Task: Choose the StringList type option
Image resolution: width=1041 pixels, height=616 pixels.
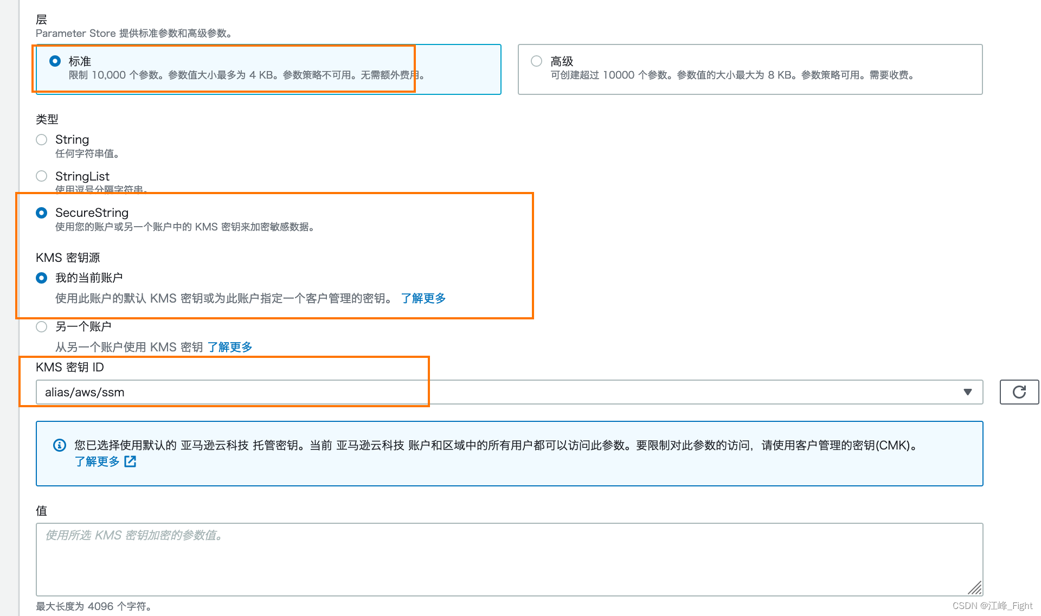Action: tap(42, 176)
